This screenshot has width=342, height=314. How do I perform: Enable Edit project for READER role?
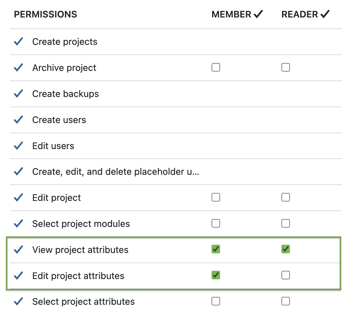click(286, 197)
